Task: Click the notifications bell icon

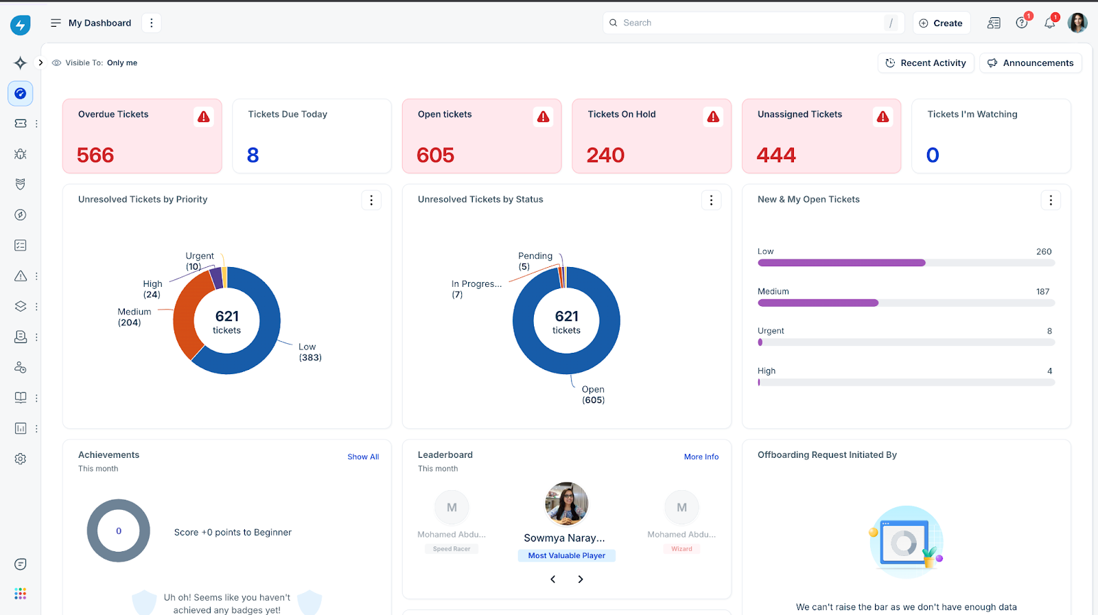Action: point(1049,23)
